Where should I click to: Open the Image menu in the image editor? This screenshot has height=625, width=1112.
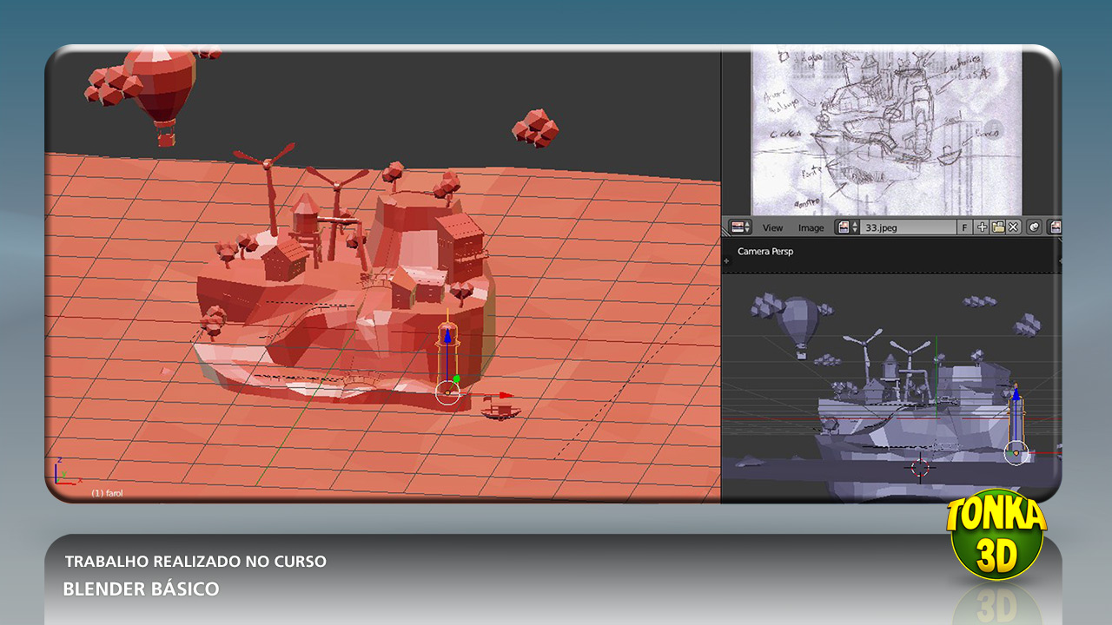(811, 227)
